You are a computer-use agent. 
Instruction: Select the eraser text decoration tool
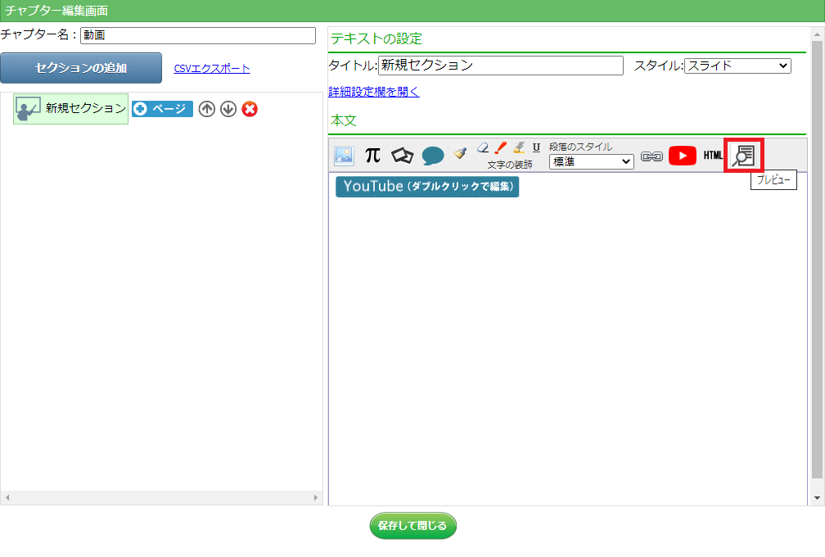[x=483, y=147]
